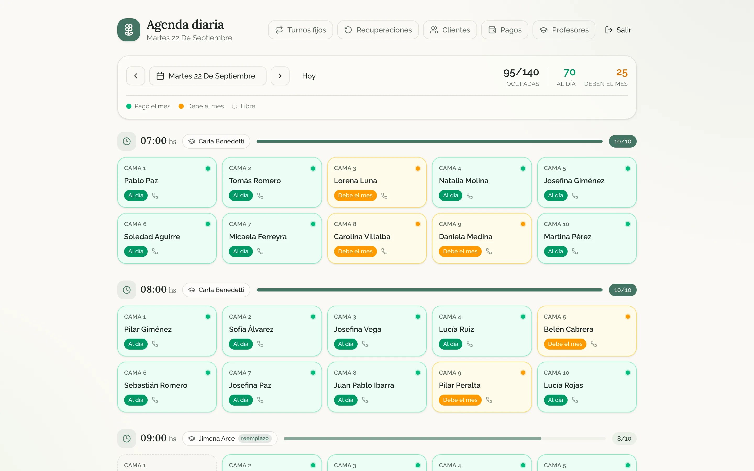Open professor selector Carla Benedetti at 08:00

pyautogui.click(x=216, y=290)
